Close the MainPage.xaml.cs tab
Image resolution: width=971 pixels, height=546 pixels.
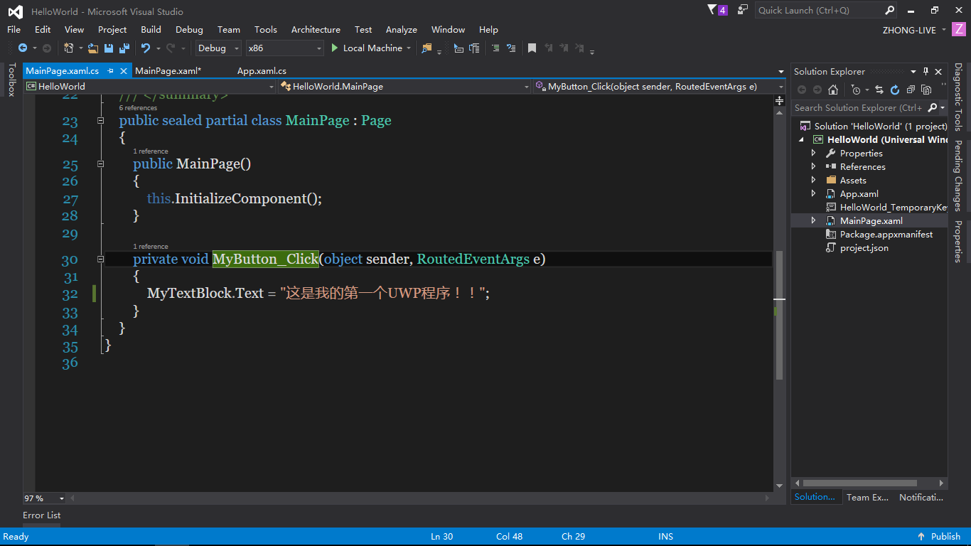[124, 71]
